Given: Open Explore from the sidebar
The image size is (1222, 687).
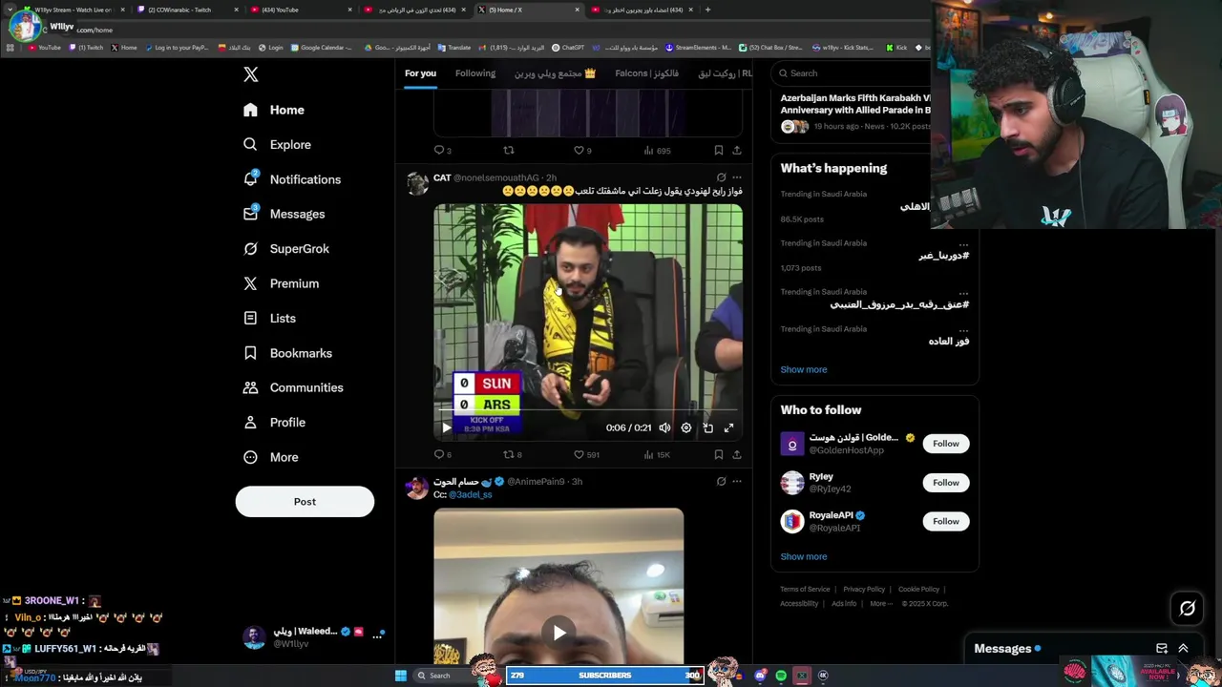Looking at the screenshot, I should 277,145.
